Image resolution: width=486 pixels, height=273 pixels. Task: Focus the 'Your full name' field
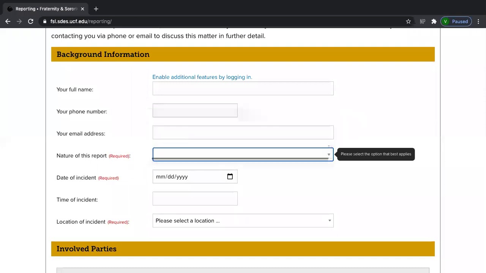point(243,88)
